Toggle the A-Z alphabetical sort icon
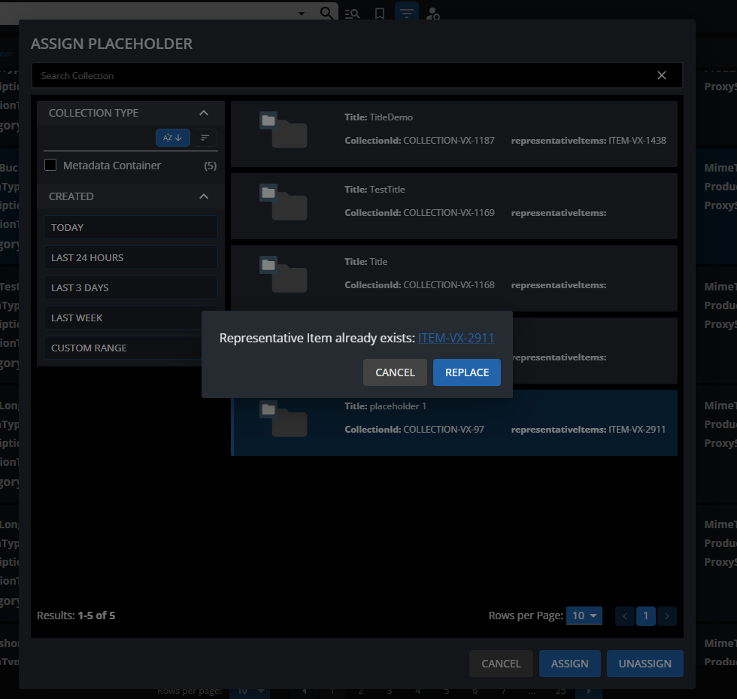 pyautogui.click(x=172, y=138)
